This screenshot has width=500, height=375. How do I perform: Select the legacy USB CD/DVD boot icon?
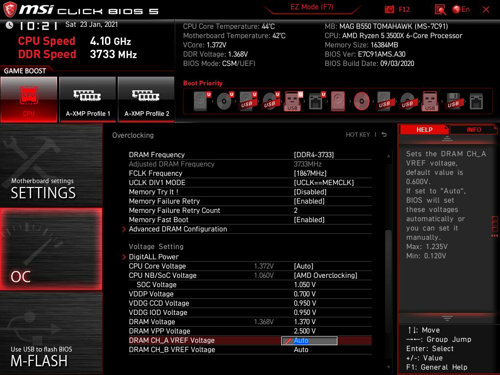(x=407, y=101)
